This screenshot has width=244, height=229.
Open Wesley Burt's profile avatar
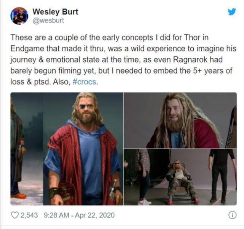tap(19, 16)
